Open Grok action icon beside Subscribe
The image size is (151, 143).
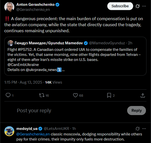(137, 6)
